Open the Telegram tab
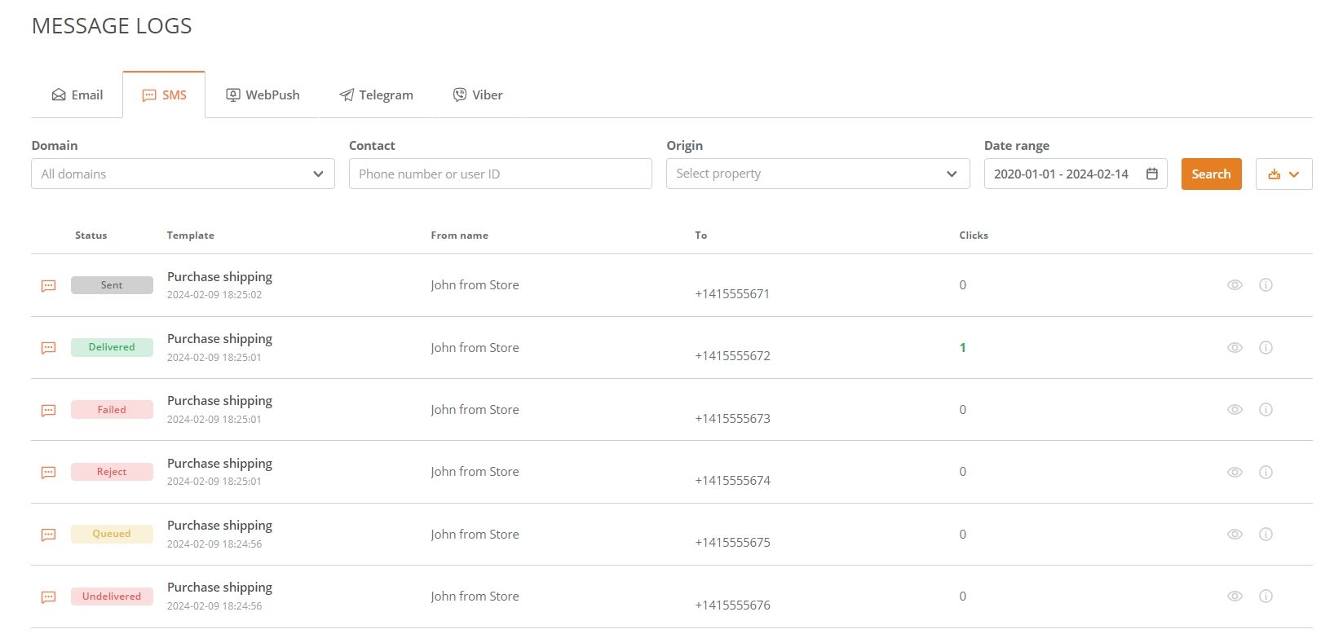 pos(376,95)
